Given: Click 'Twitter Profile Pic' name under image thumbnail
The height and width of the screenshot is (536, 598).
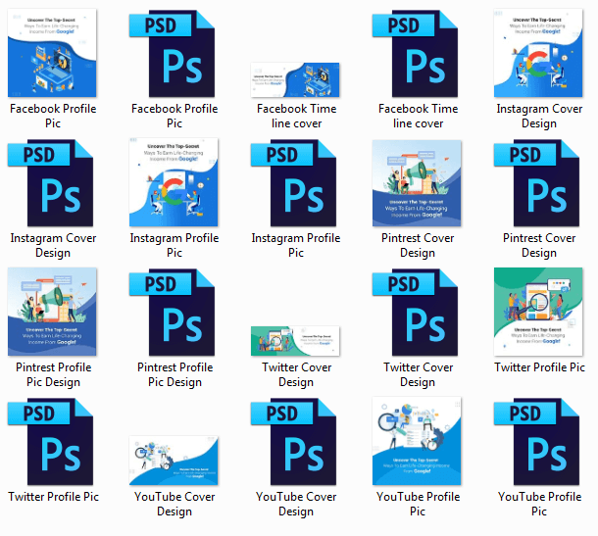Looking at the screenshot, I should (x=539, y=367).
